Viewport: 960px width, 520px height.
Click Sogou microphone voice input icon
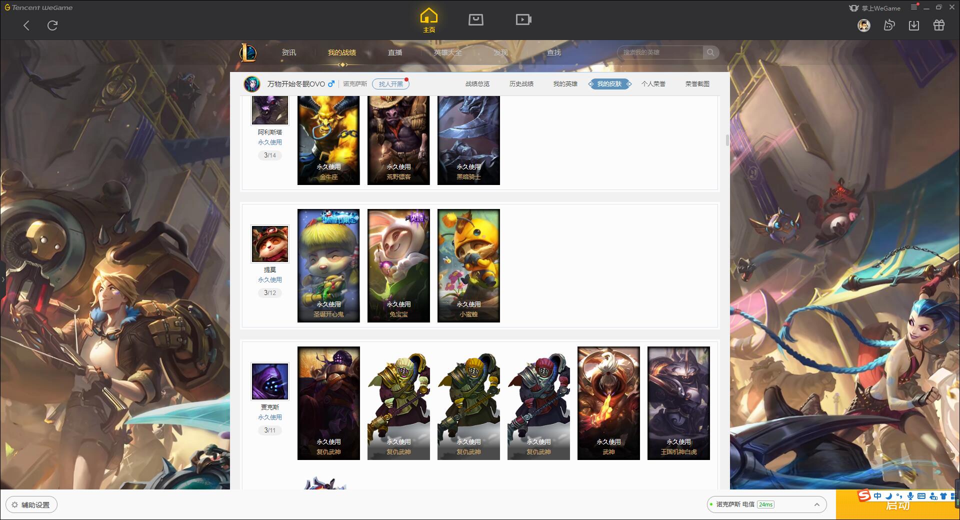910,496
